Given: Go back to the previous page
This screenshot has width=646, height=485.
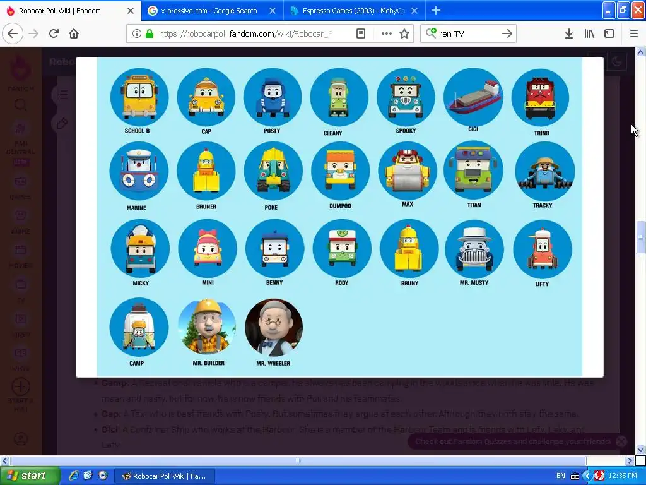Looking at the screenshot, I should [x=13, y=33].
